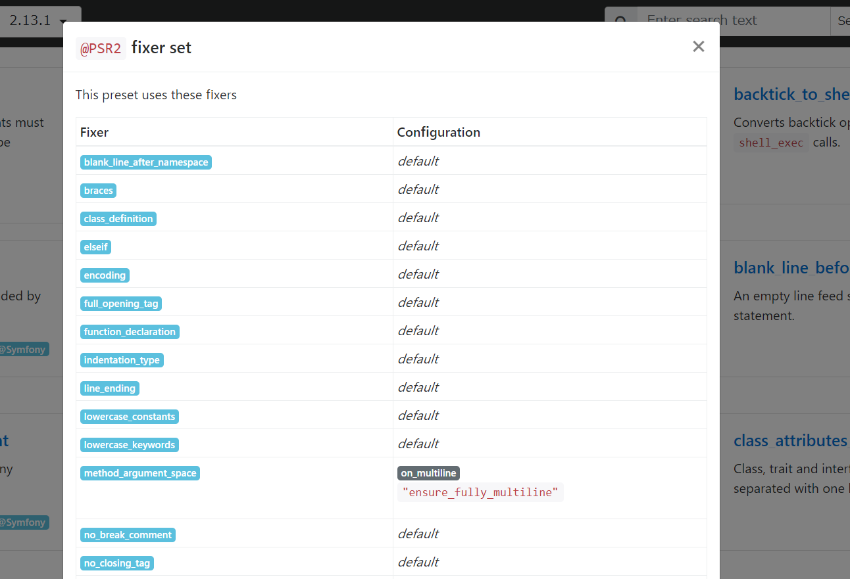Open the blank_line_after_namespace fixer badge

click(145, 162)
